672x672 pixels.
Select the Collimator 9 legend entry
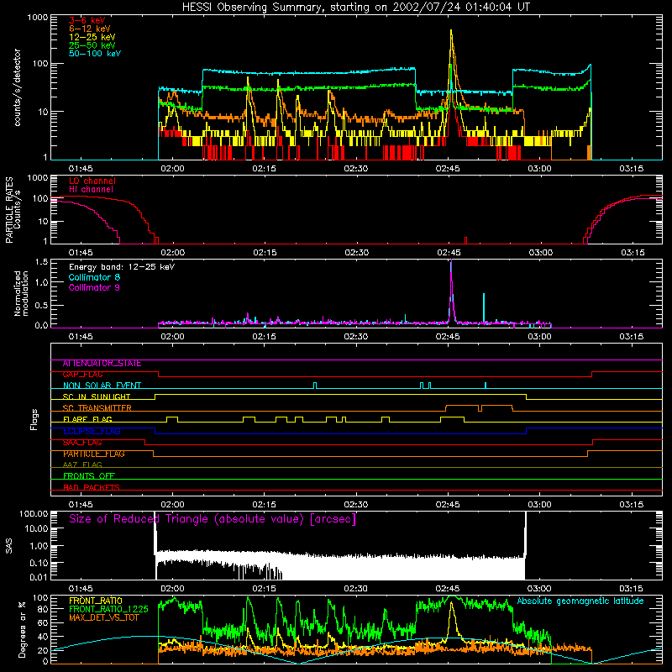pyautogui.click(x=94, y=287)
